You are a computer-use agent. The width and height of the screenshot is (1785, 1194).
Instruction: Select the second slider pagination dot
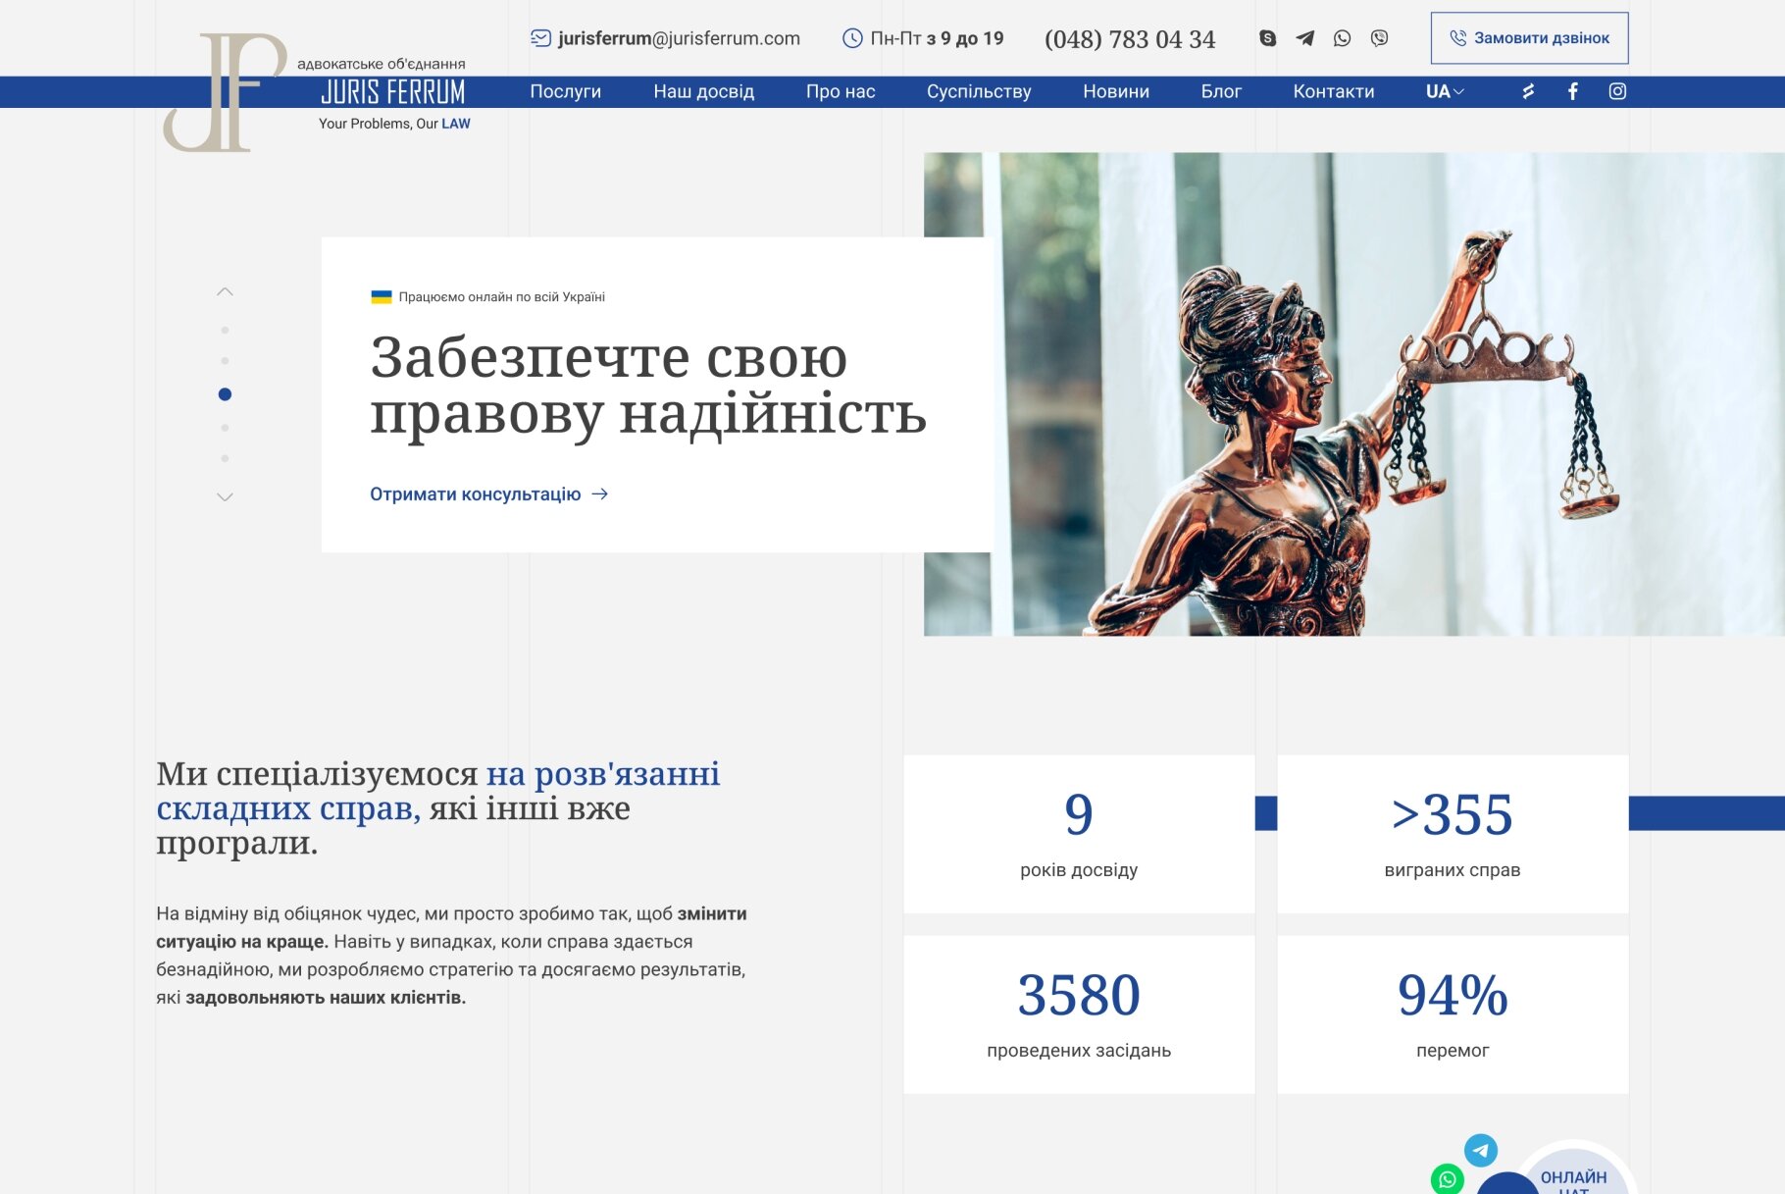tap(225, 361)
